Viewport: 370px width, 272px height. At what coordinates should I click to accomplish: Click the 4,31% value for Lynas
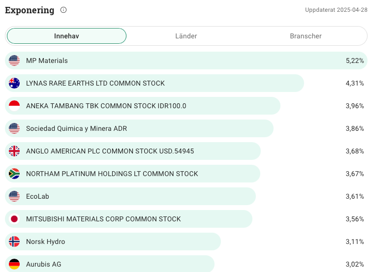355,83
